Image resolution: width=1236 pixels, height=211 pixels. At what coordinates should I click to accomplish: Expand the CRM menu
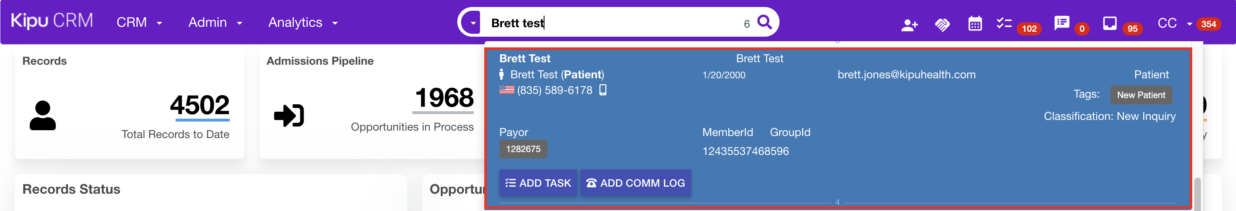[x=139, y=23]
